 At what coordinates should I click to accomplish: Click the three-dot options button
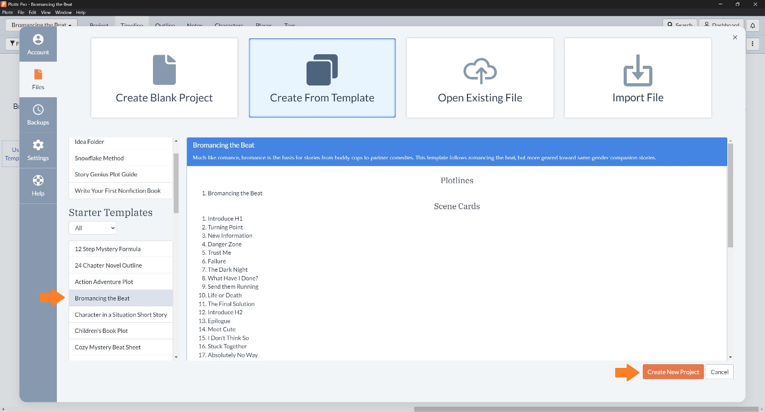(x=752, y=44)
